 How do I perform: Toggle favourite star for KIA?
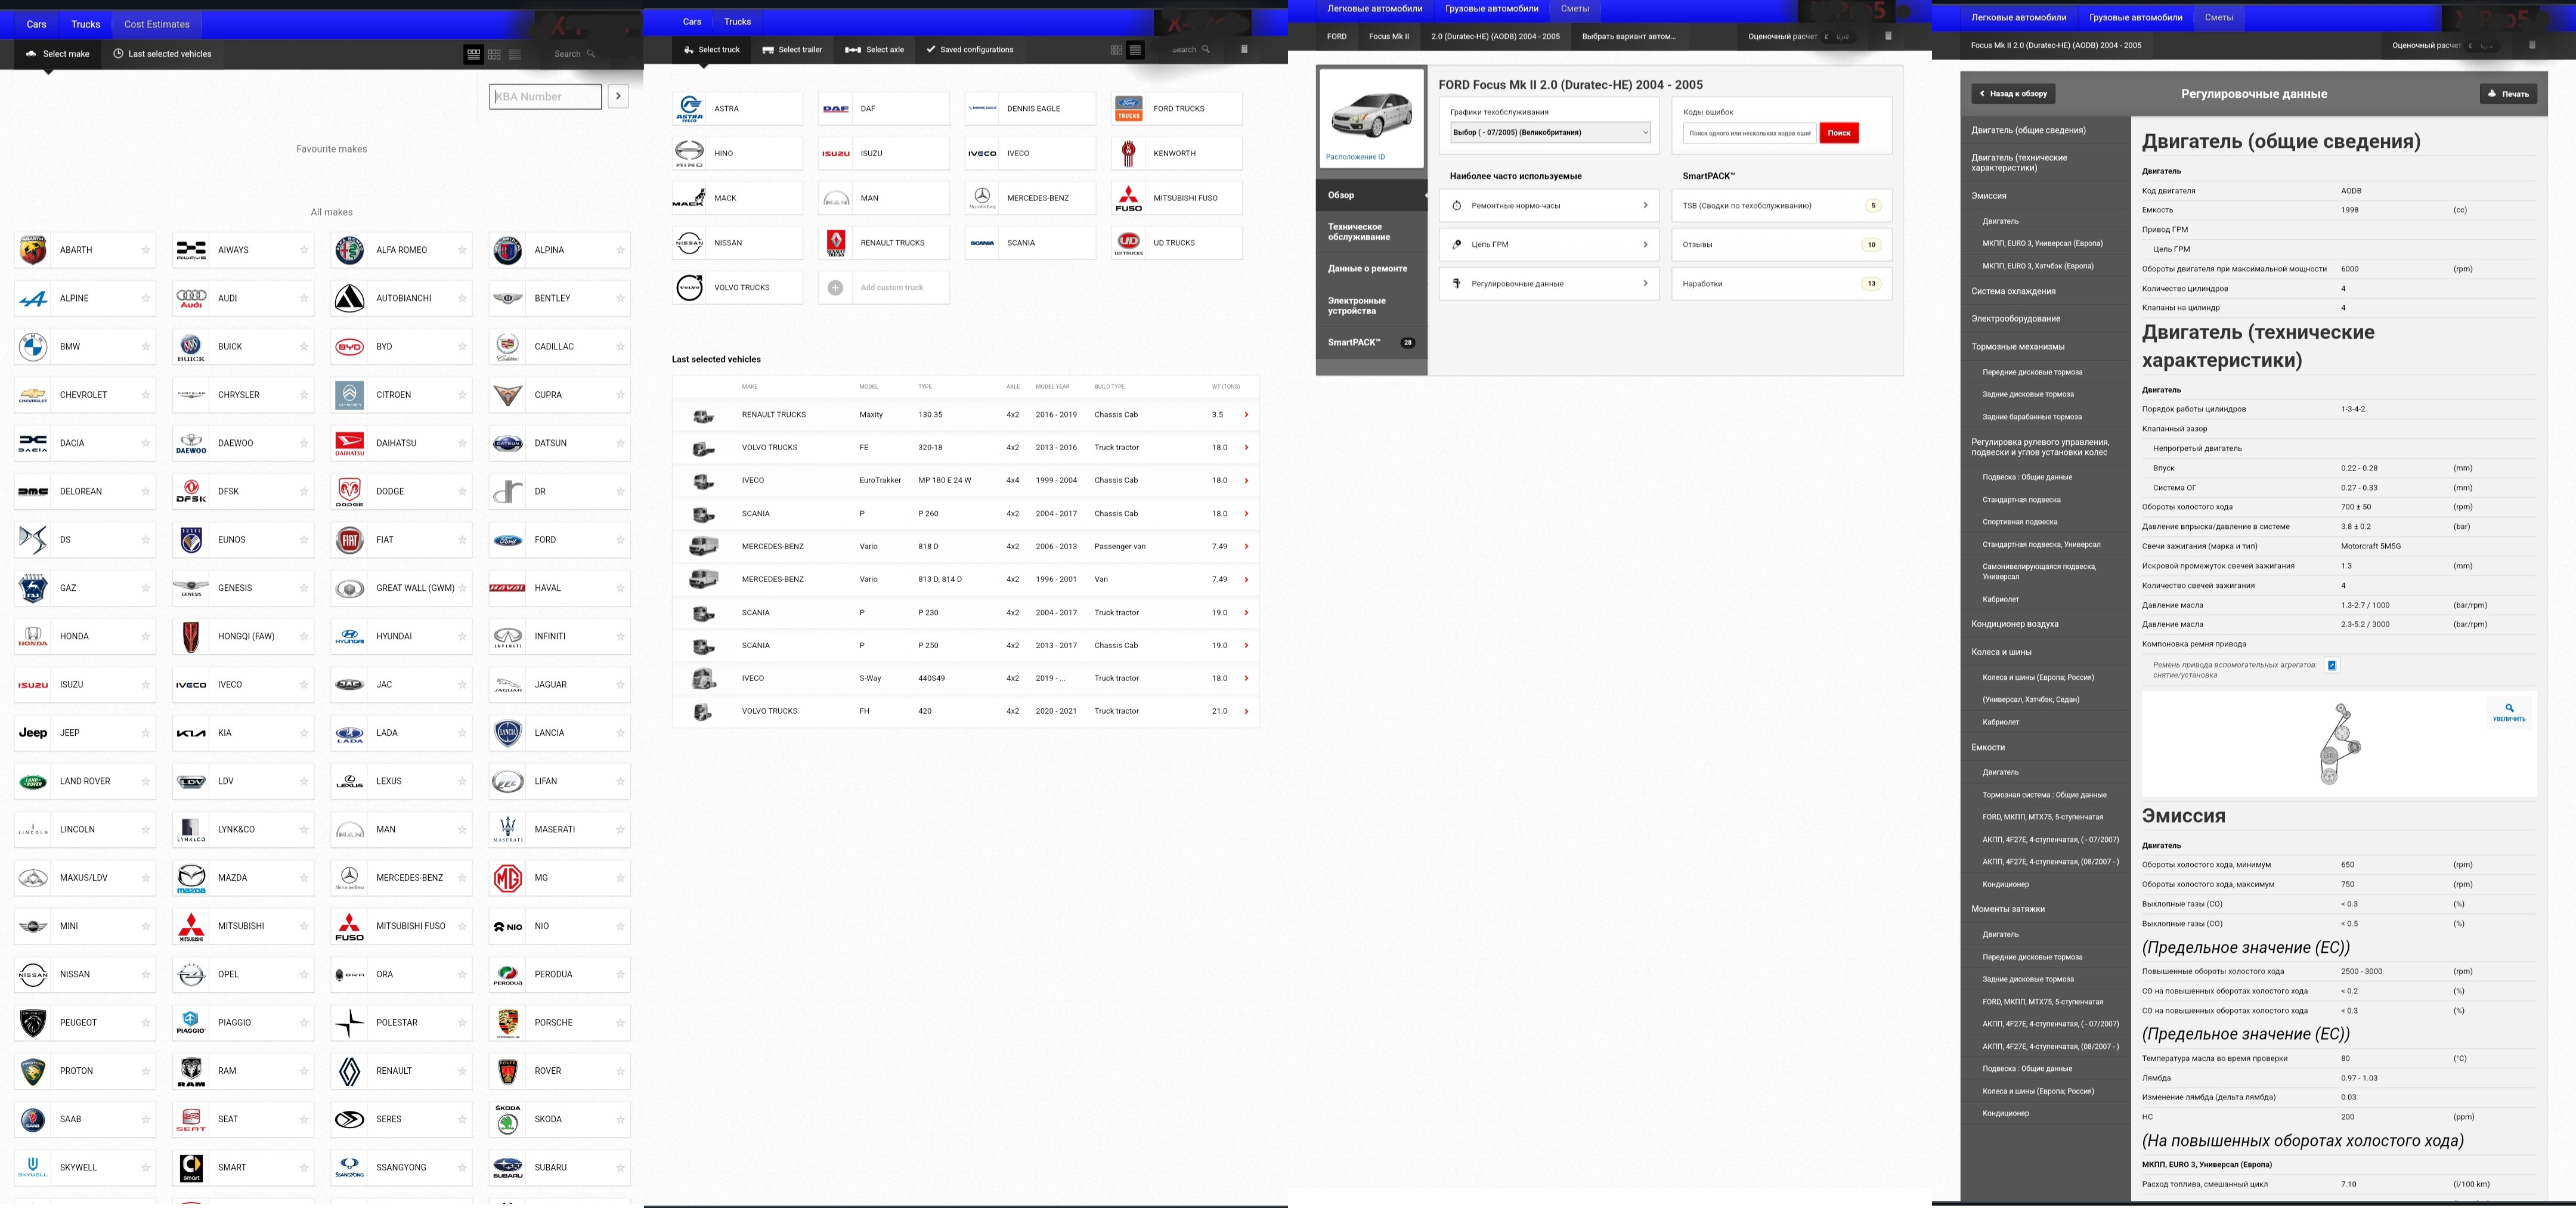tap(304, 733)
